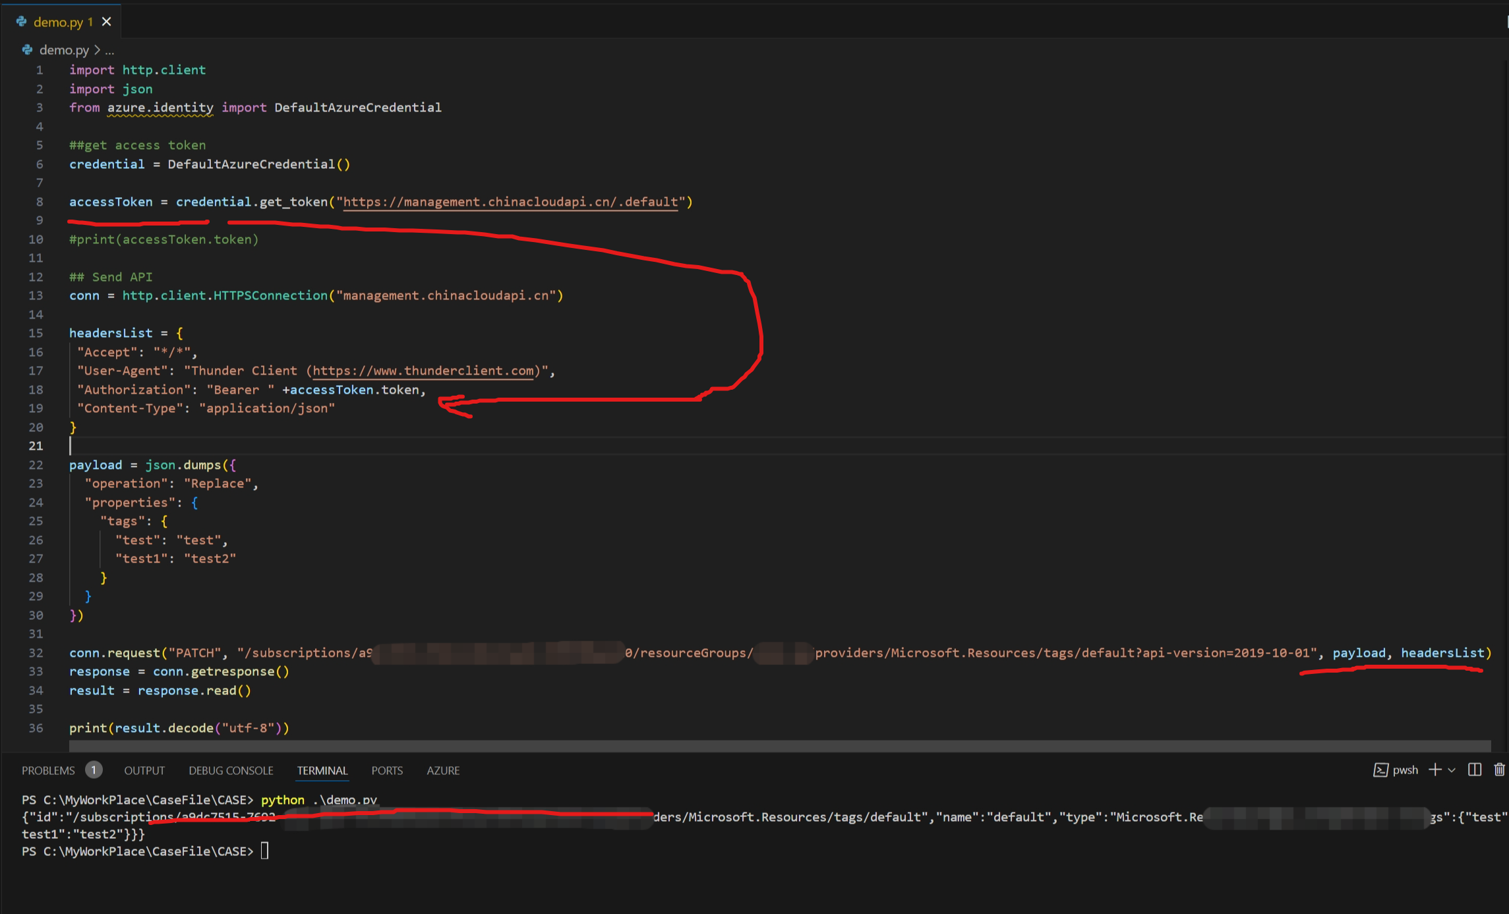Image resolution: width=1509 pixels, height=914 pixels.
Task: Click the 'import http.client' line
Action: (x=137, y=70)
